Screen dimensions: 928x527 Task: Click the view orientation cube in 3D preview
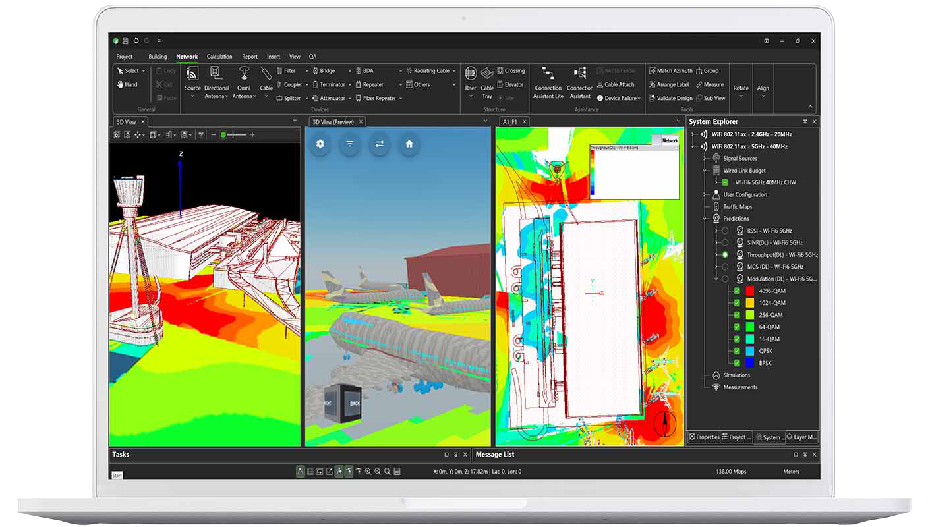[343, 402]
